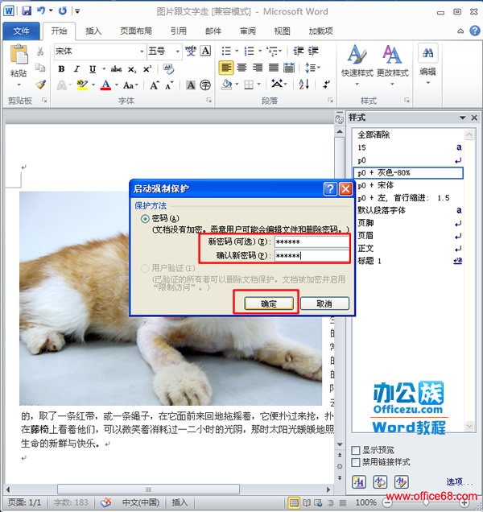Switch to Web Layout view
The width and height of the screenshot is (483, 512).
click(318, 503)
